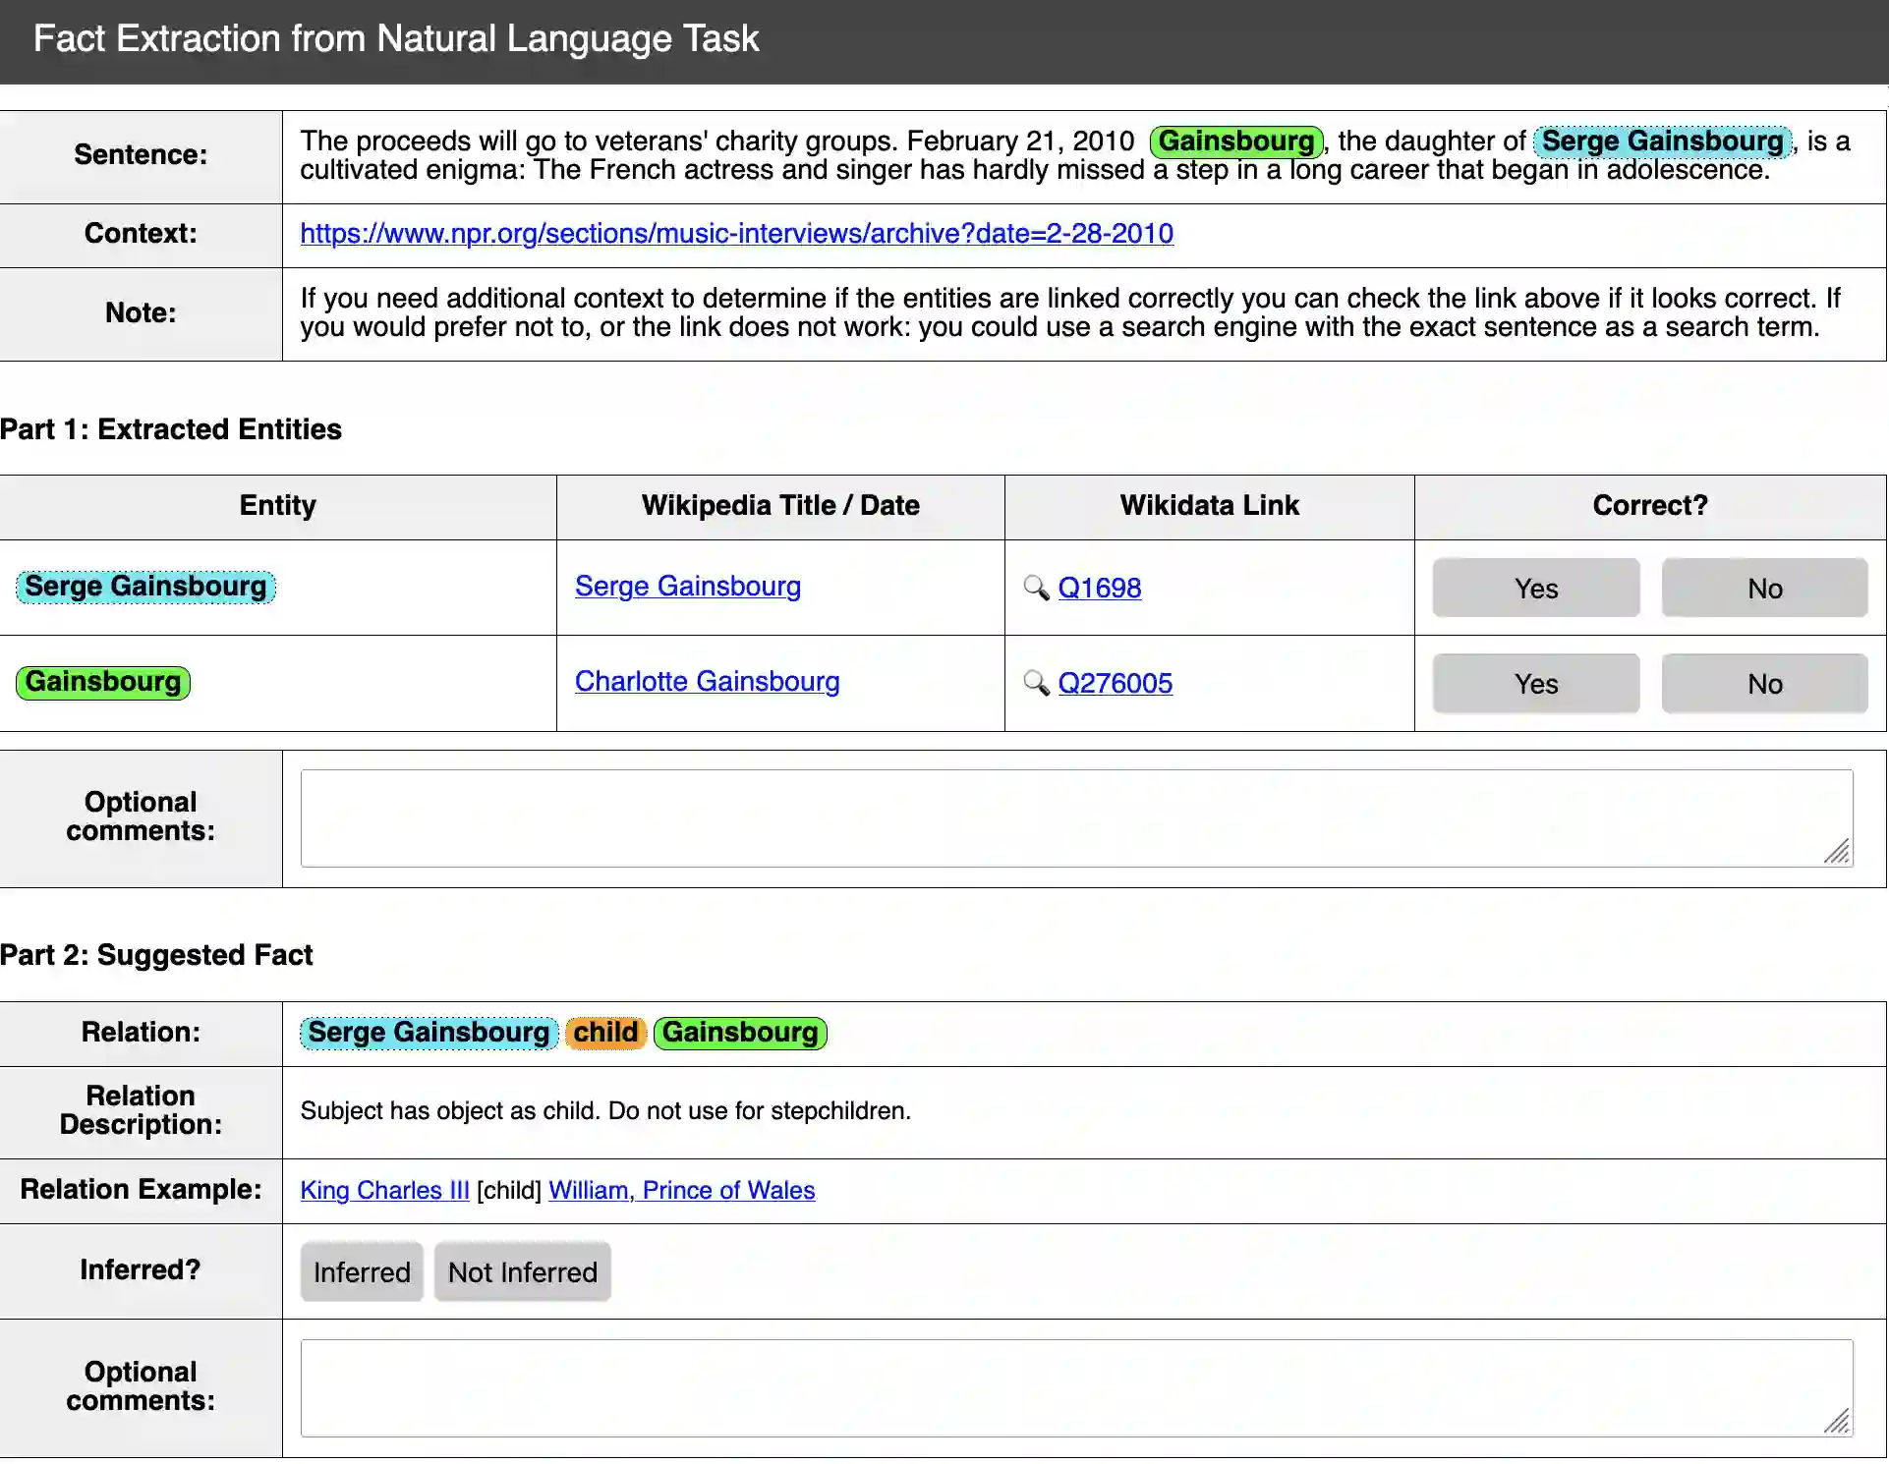Mark Serge Gainsbourg entity as Yes
1889x1464 pixels.
click(x=1535, y=589)
